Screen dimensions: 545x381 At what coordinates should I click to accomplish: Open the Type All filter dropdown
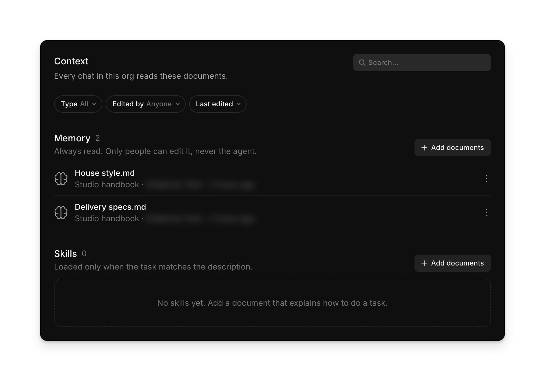[78, 104]
